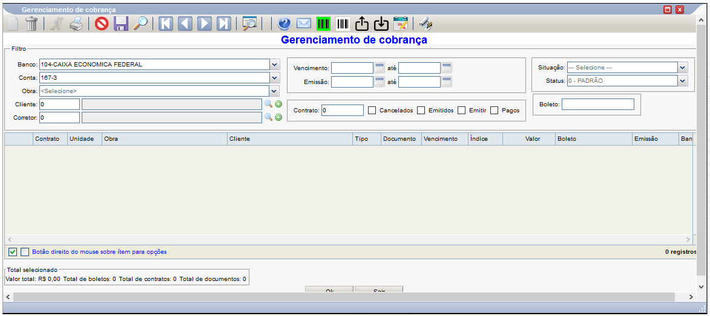The image size is (710, 316).
Task: Click the Corretor code field
Action: (x=59, y=117)
